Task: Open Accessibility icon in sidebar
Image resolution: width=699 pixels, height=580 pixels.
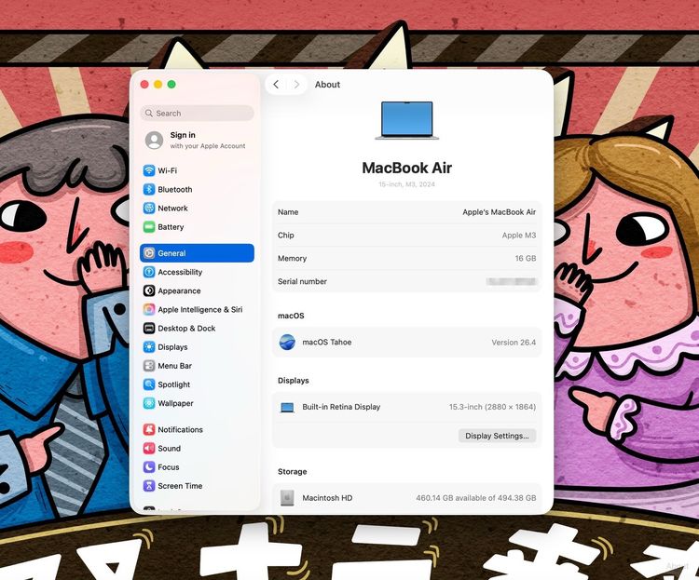Action: 149,272
